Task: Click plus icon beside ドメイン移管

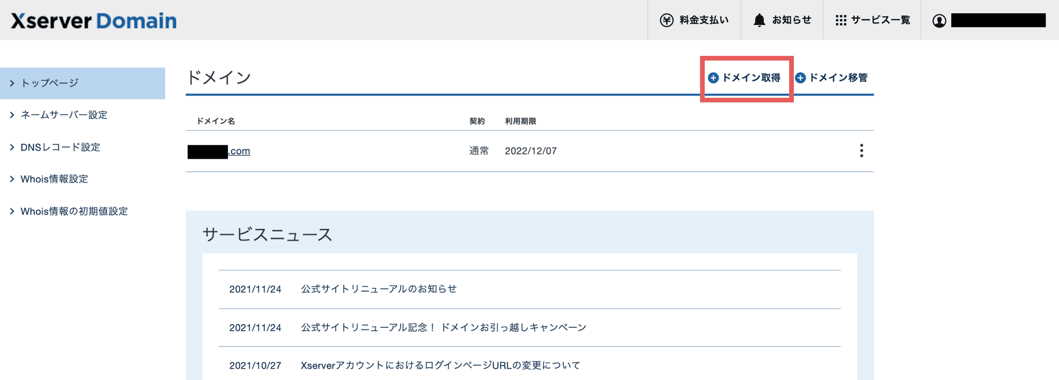Action: coord(800,78)
